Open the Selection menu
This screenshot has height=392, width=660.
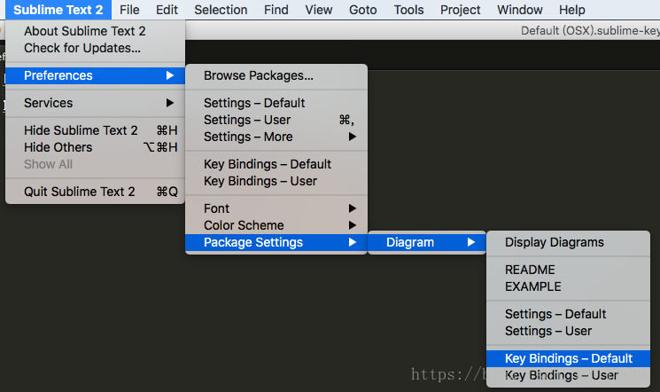[x=221, y=10]
